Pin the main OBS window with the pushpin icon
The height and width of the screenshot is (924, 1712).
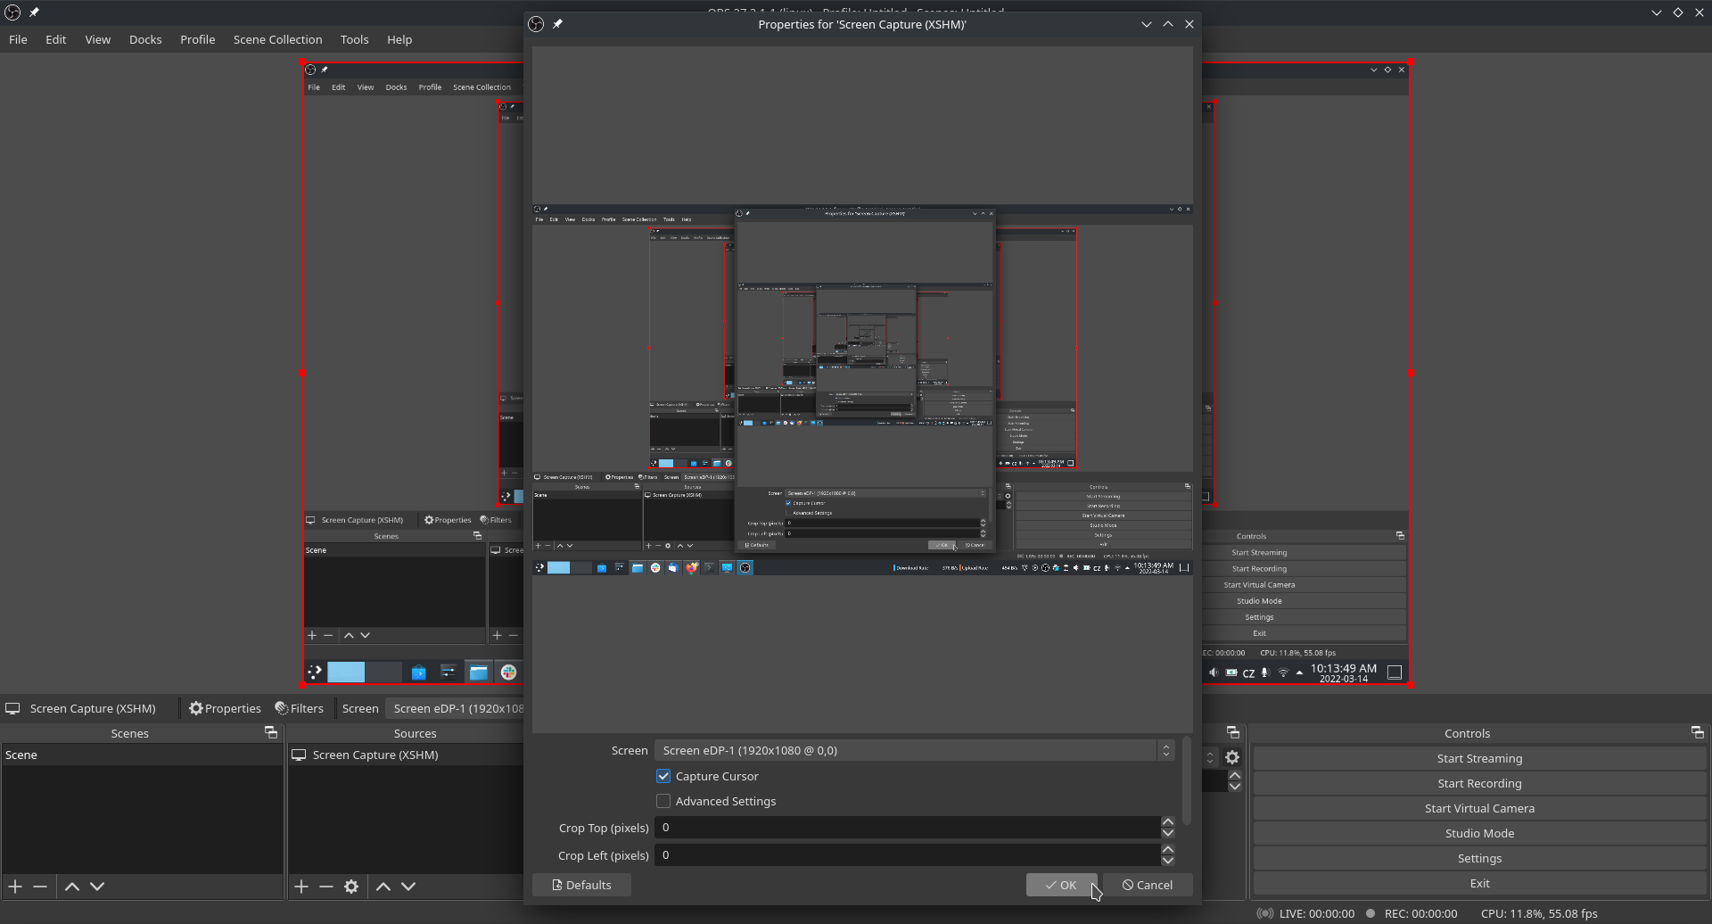(34, 12)
